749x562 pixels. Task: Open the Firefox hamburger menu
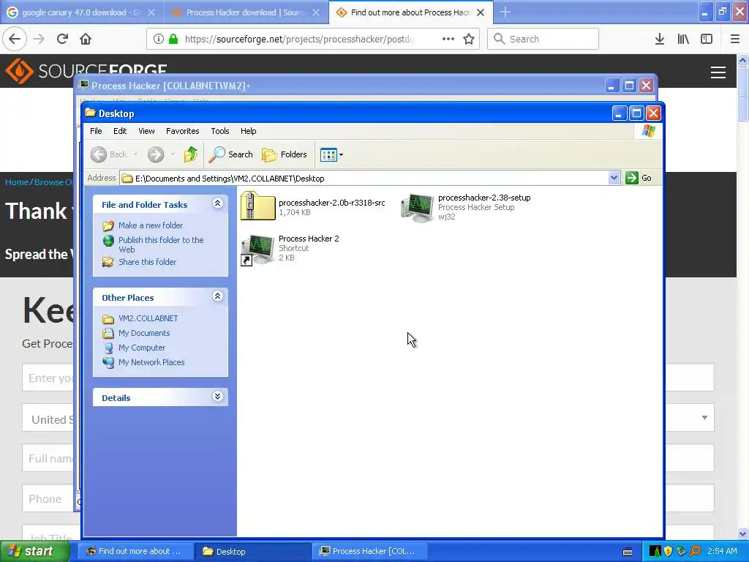735,39
